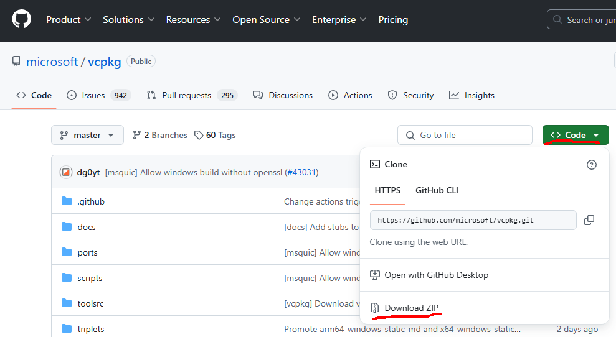The image size is (616, 337).
Task: Open dg0yt's profile link
Action: point(88,172)
